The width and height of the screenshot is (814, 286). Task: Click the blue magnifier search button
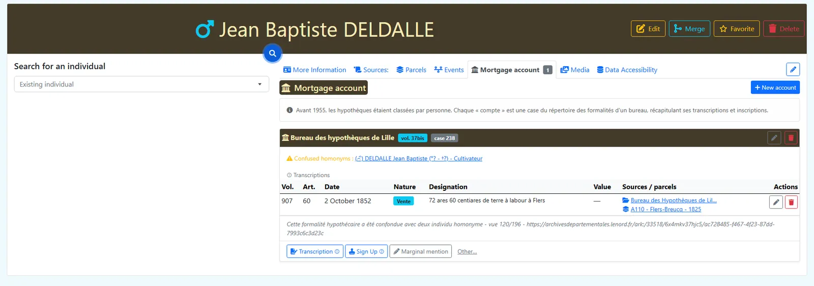tap(273, 53)
